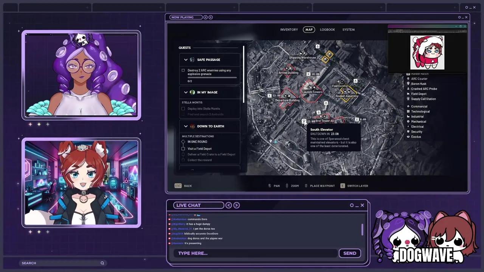Click the Santa chibi image in small window
This screenshot has height=272, width=484.
point(427,53)
